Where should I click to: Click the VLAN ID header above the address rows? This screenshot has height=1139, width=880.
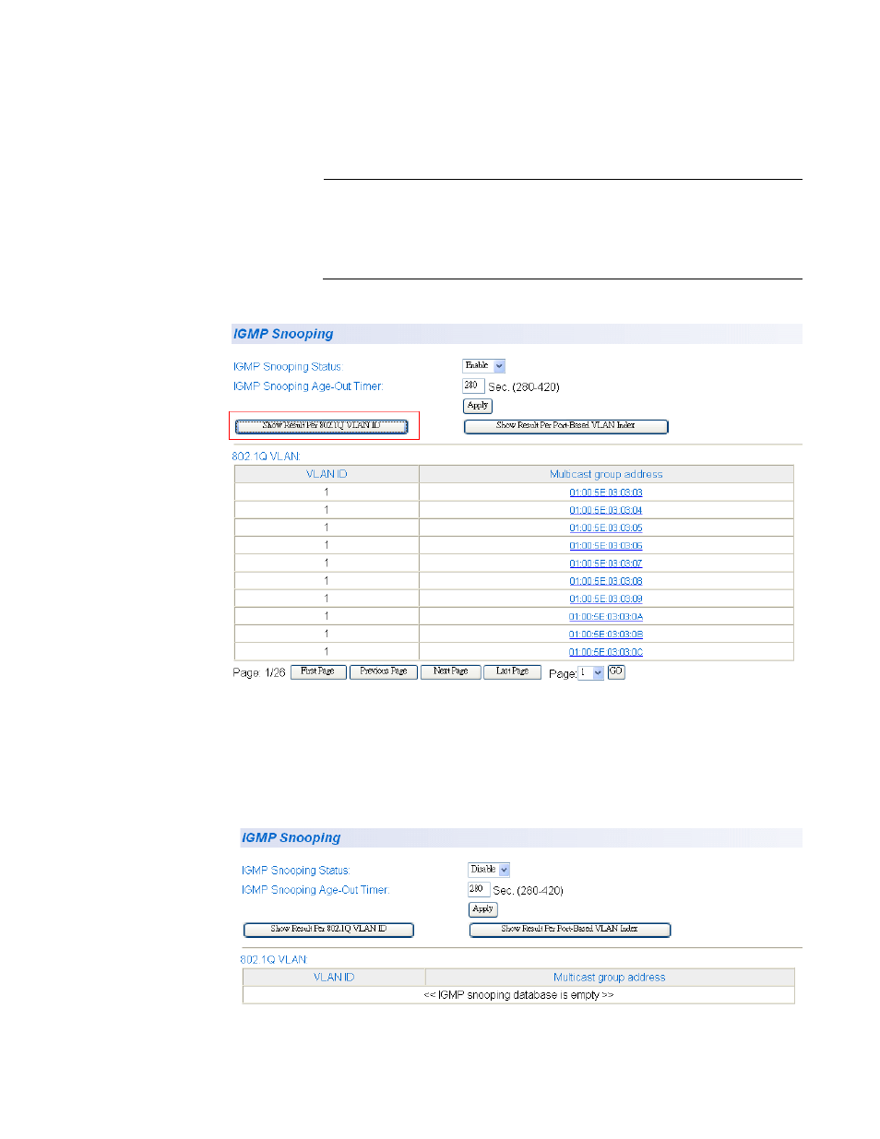coord(327,474)
